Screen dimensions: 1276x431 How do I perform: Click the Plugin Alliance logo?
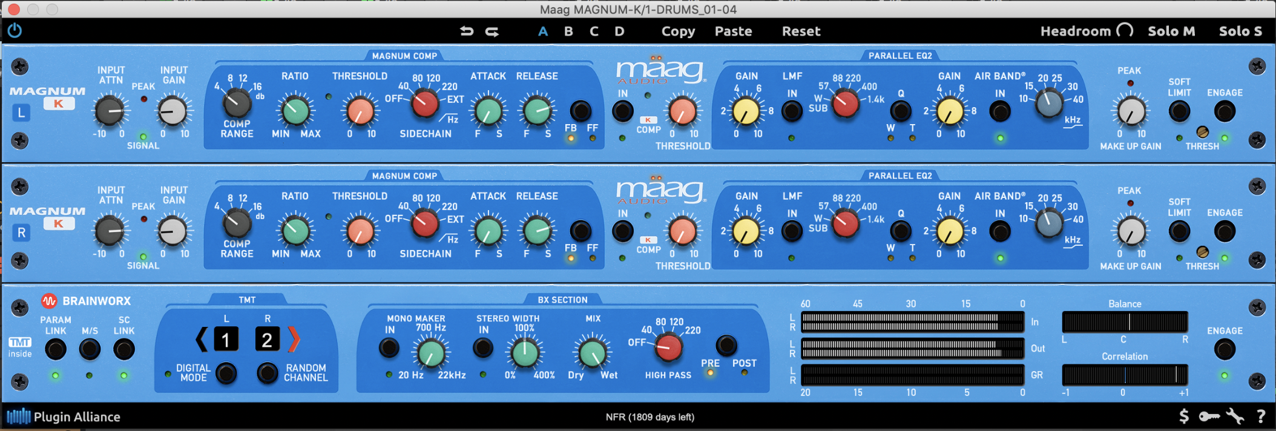[64, 416]
